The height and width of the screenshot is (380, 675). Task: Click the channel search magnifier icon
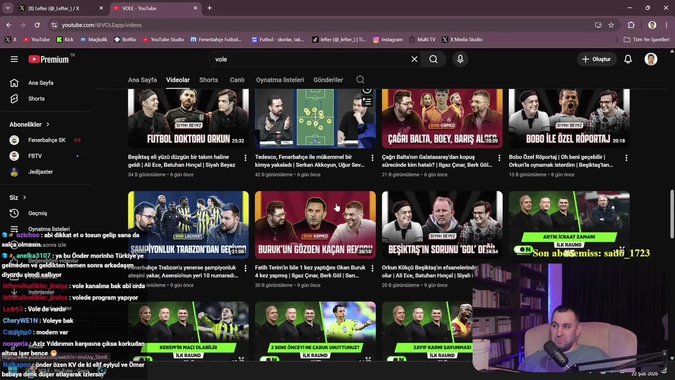360,80
